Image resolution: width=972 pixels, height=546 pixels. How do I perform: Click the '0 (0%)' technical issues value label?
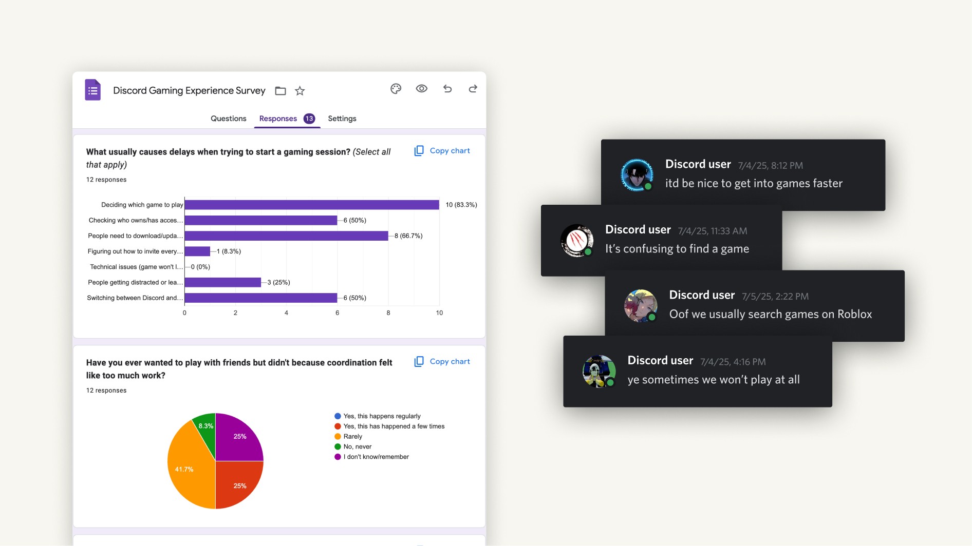pos(200,267)
